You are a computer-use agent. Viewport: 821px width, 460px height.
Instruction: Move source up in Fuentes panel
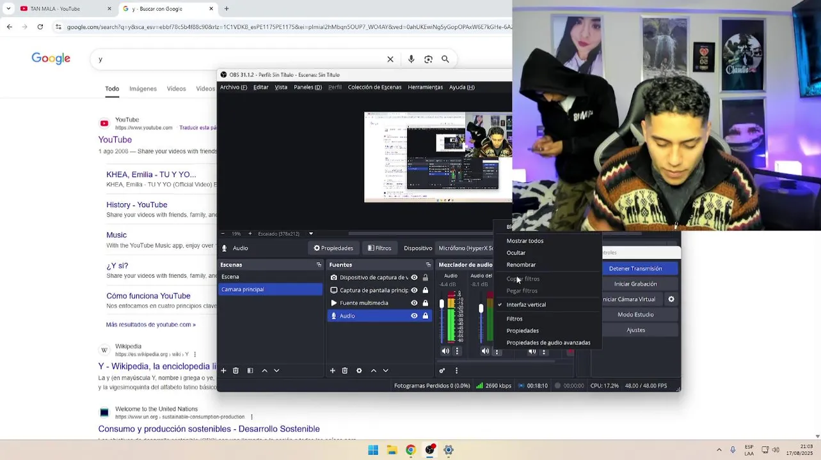point(374,371)
